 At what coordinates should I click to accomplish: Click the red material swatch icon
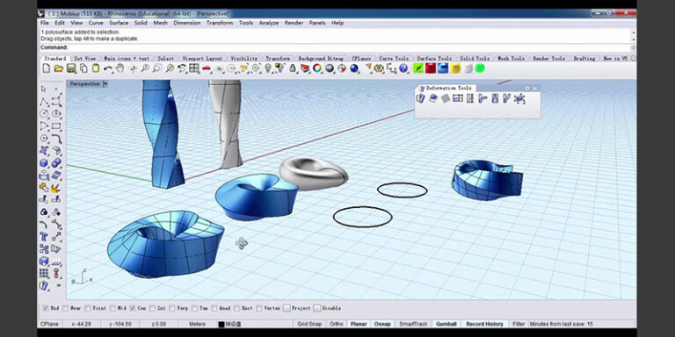[431, 68]
